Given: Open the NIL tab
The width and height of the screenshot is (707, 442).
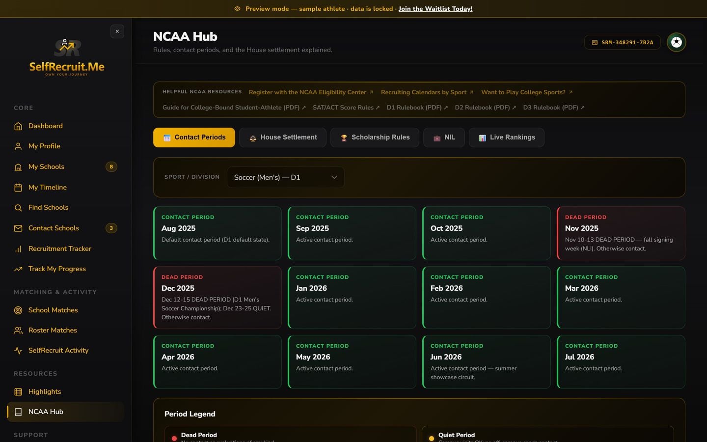Looking at the screenshot, I should coord(444,138).
